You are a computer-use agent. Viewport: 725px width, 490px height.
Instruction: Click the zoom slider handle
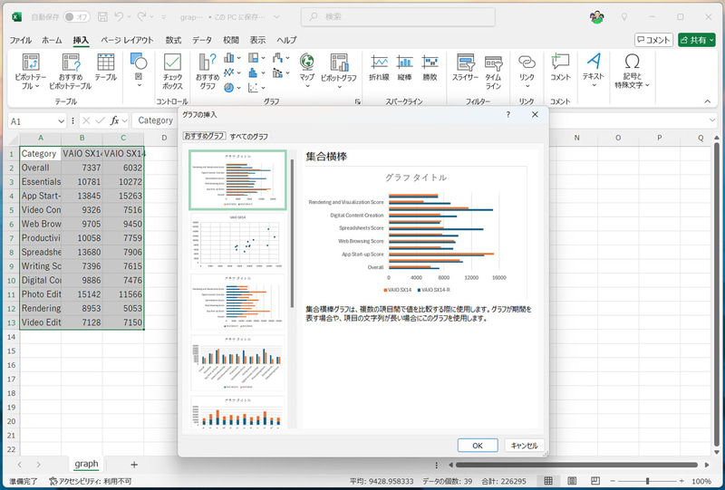647,481
